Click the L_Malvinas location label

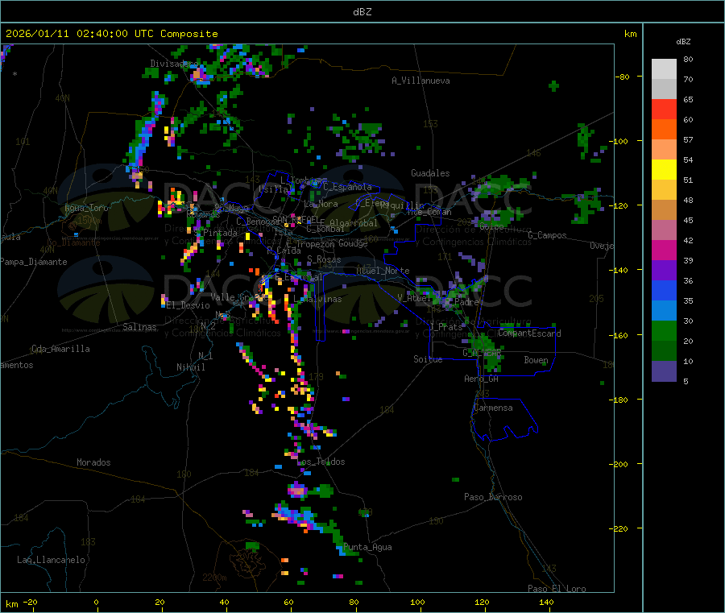click(317, 299)
